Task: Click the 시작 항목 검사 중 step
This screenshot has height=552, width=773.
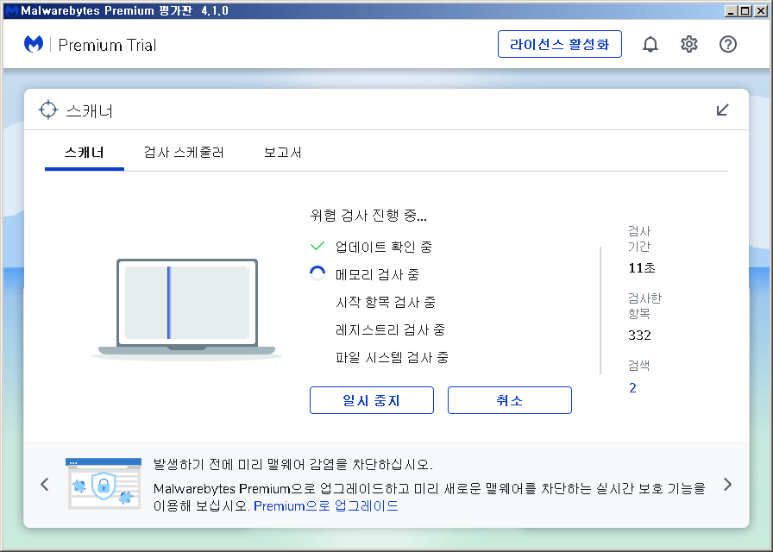Action: pyautogui.click(x=386, y=302)
